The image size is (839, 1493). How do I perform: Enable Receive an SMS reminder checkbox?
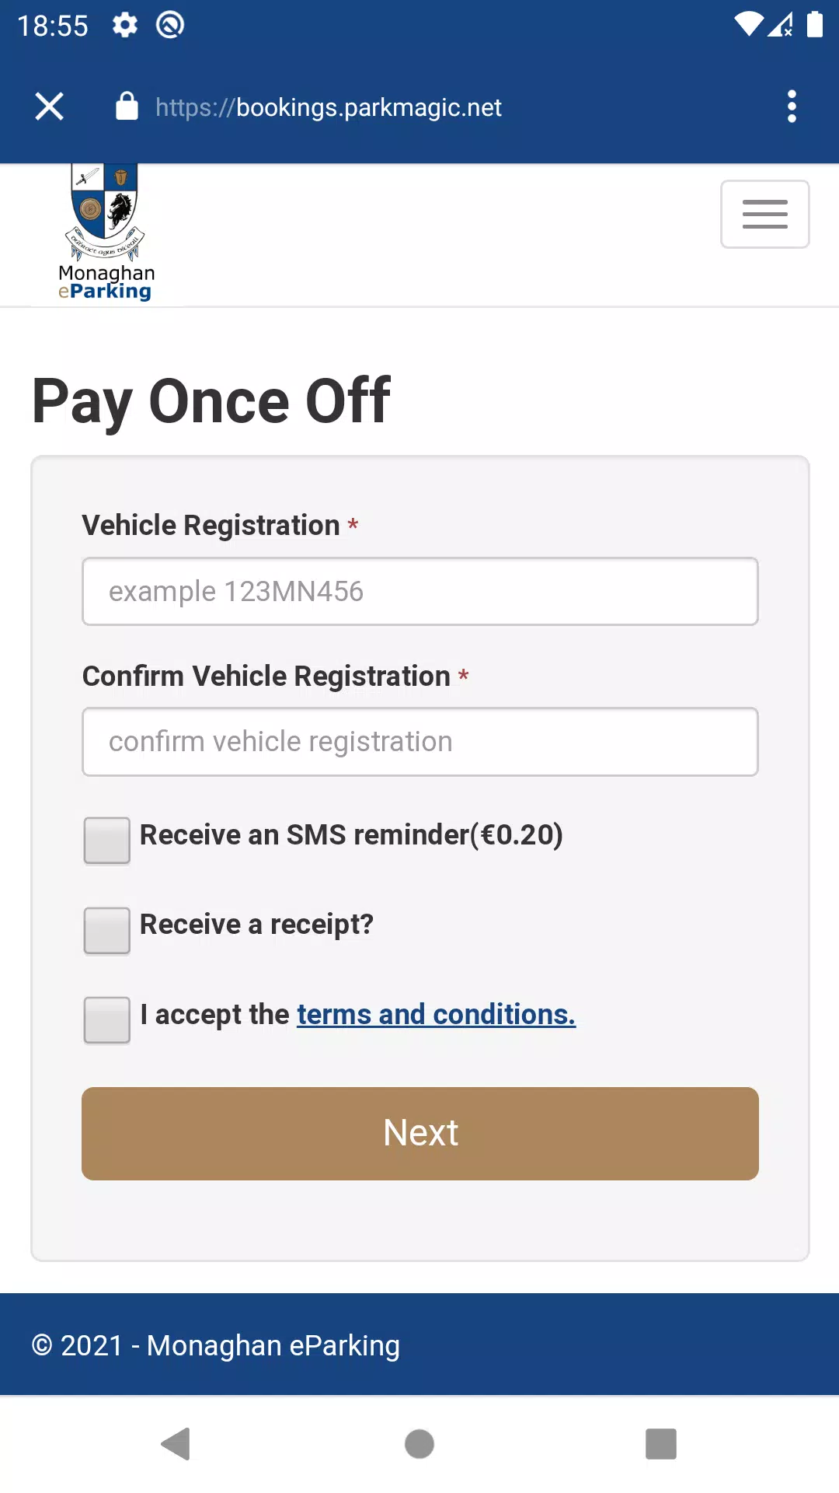pyautogui.click(x=107, y=840)
